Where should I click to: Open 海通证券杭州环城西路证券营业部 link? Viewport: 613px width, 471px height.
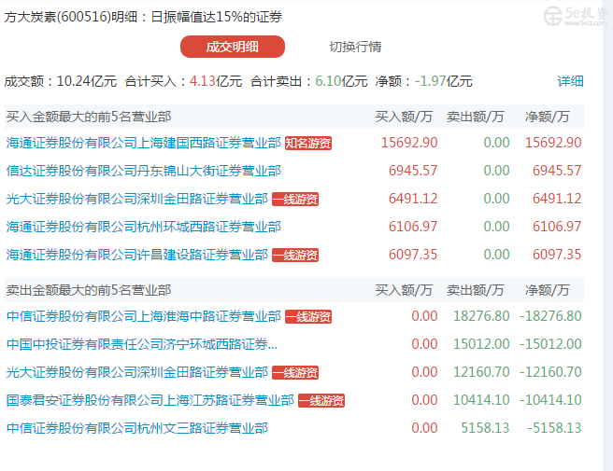pyautogui.click(x=144, y=227)
